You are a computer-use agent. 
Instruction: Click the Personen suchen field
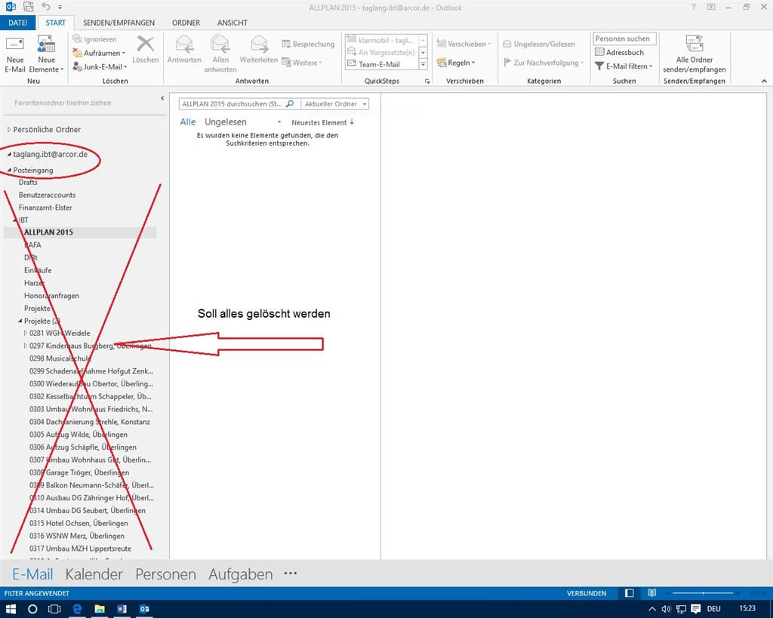click(624, 38)
